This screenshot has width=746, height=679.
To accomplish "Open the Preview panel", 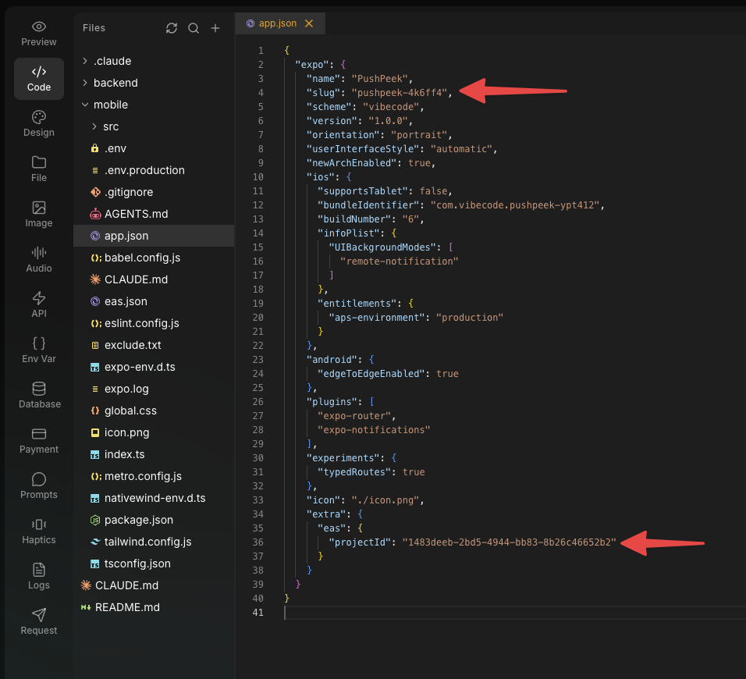I will point(38,33).
